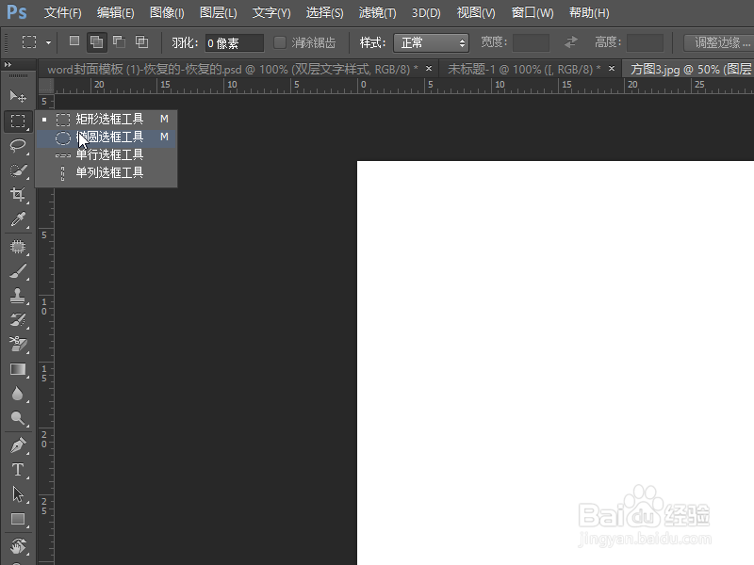Open the 文件(F) menu
Viewport: 754px width, 565px height.
(x=62, y=13)
